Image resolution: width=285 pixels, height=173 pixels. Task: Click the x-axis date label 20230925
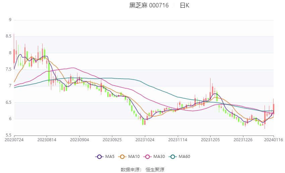[112, 140]
